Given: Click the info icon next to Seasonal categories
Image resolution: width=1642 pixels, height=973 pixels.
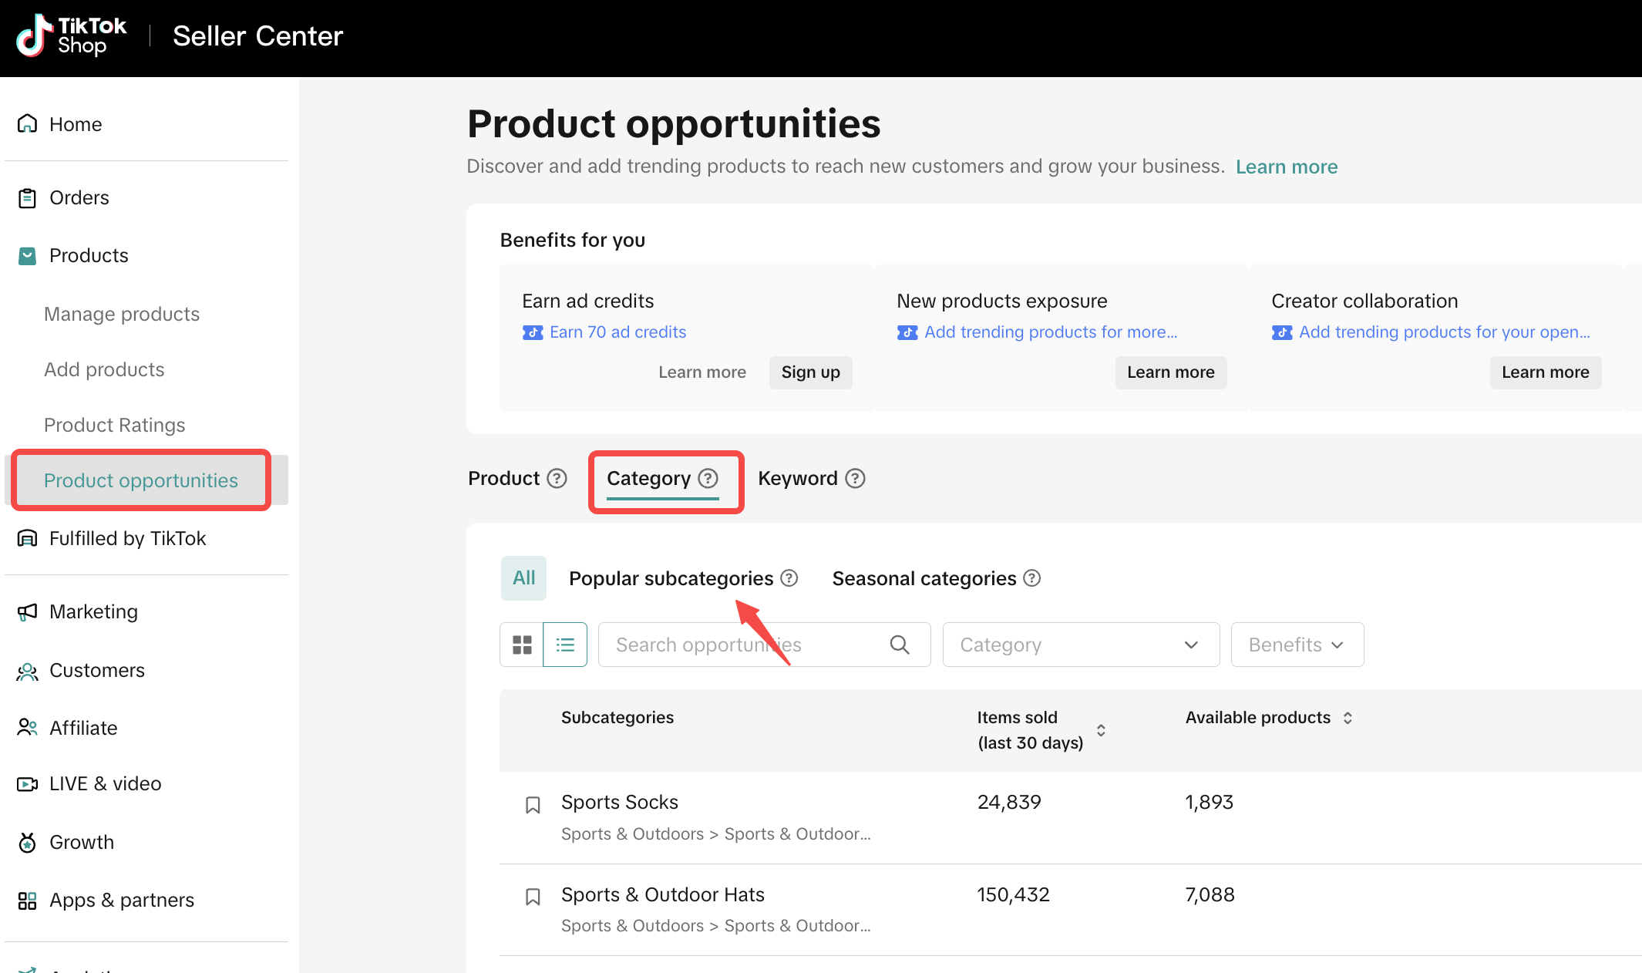Looking at the screenshot, I should pos(1031,578).
